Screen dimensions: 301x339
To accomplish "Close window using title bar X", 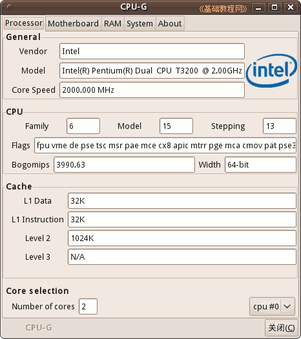I will [291, 8].
